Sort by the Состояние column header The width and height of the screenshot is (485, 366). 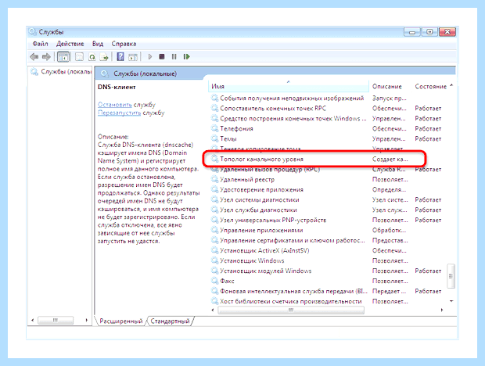point(431,86)
